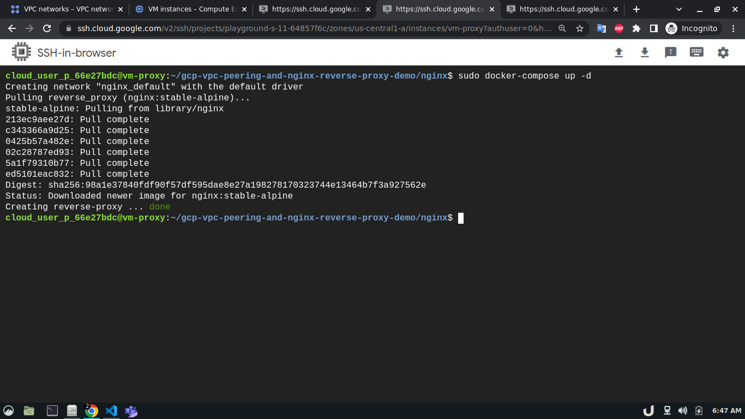Click the 'sudo docker-compose up -d' command text

(525, 76)
